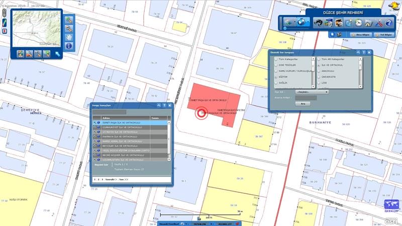Click the red square icon at left edge
This screenshot has height=226, width=402.
point(5,31)
